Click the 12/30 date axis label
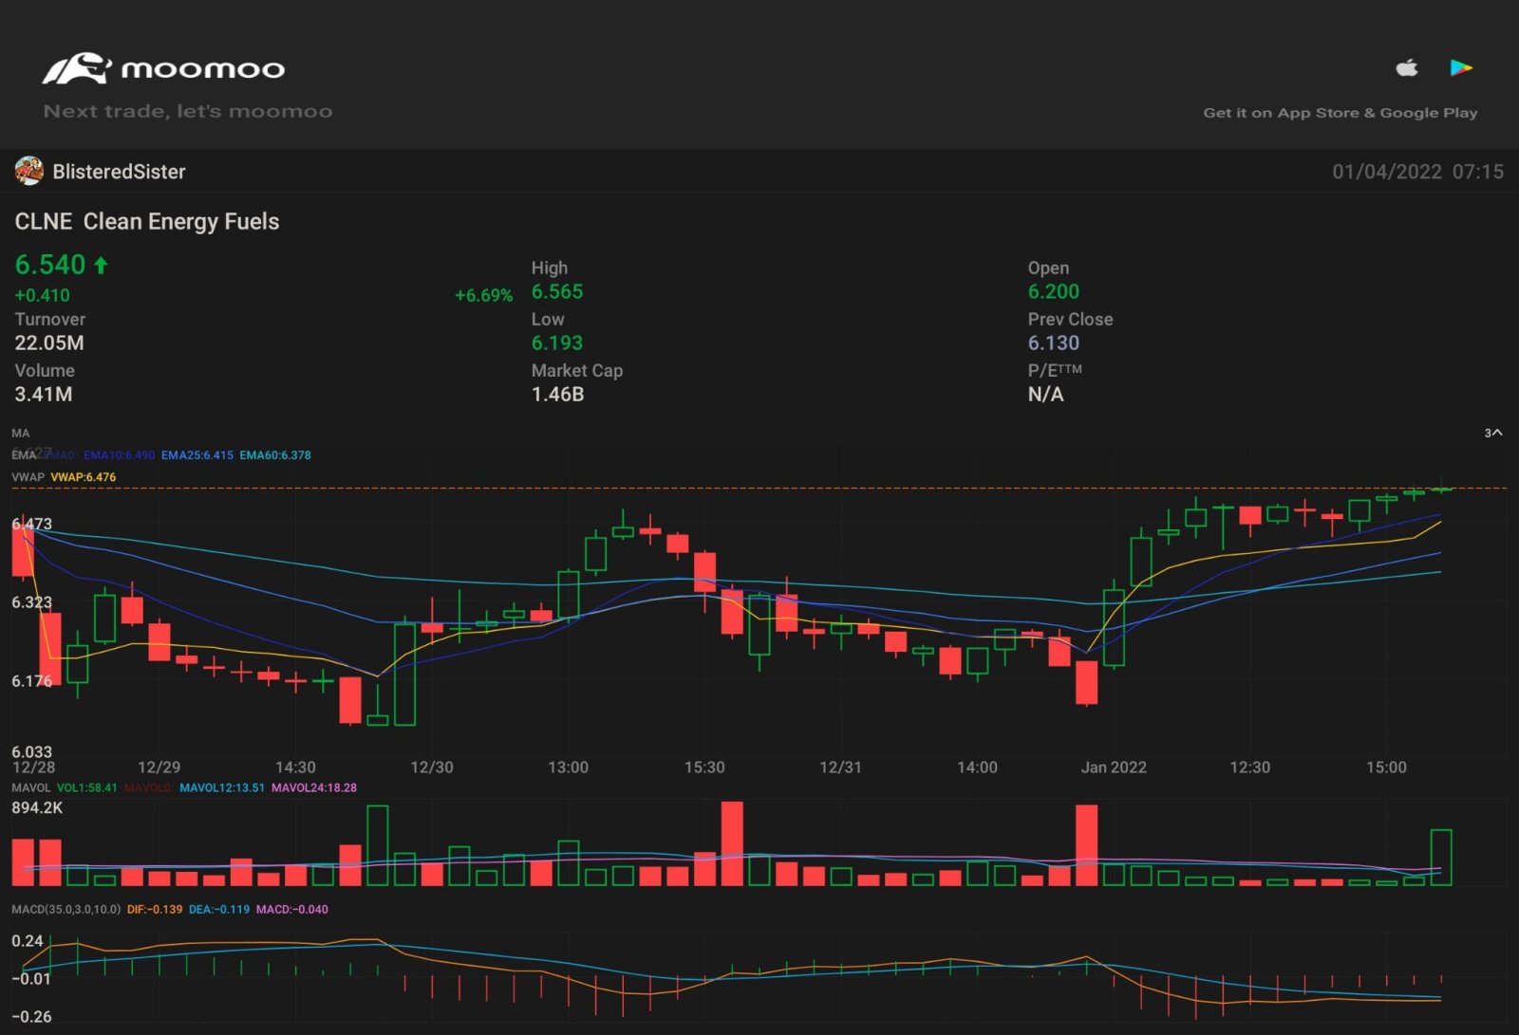1519x1035 pixels. 432,767
